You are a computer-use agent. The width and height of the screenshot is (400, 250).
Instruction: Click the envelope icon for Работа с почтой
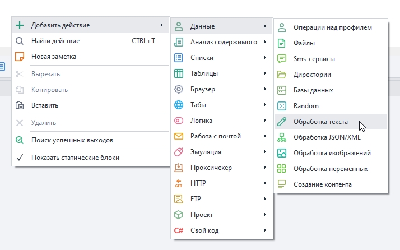tap(179, 136)
